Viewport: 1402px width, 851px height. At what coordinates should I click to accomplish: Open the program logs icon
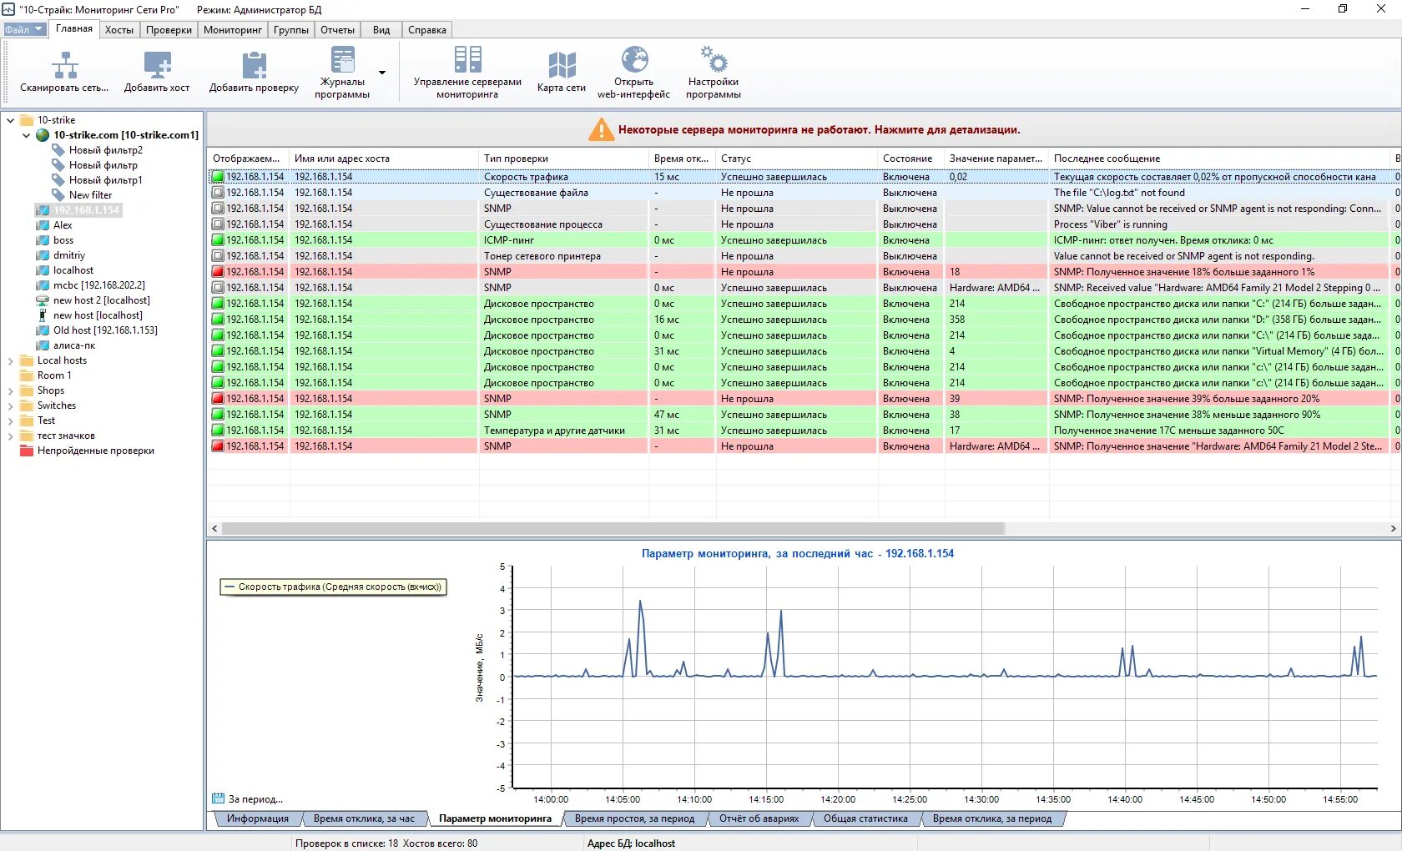(342, 59)
